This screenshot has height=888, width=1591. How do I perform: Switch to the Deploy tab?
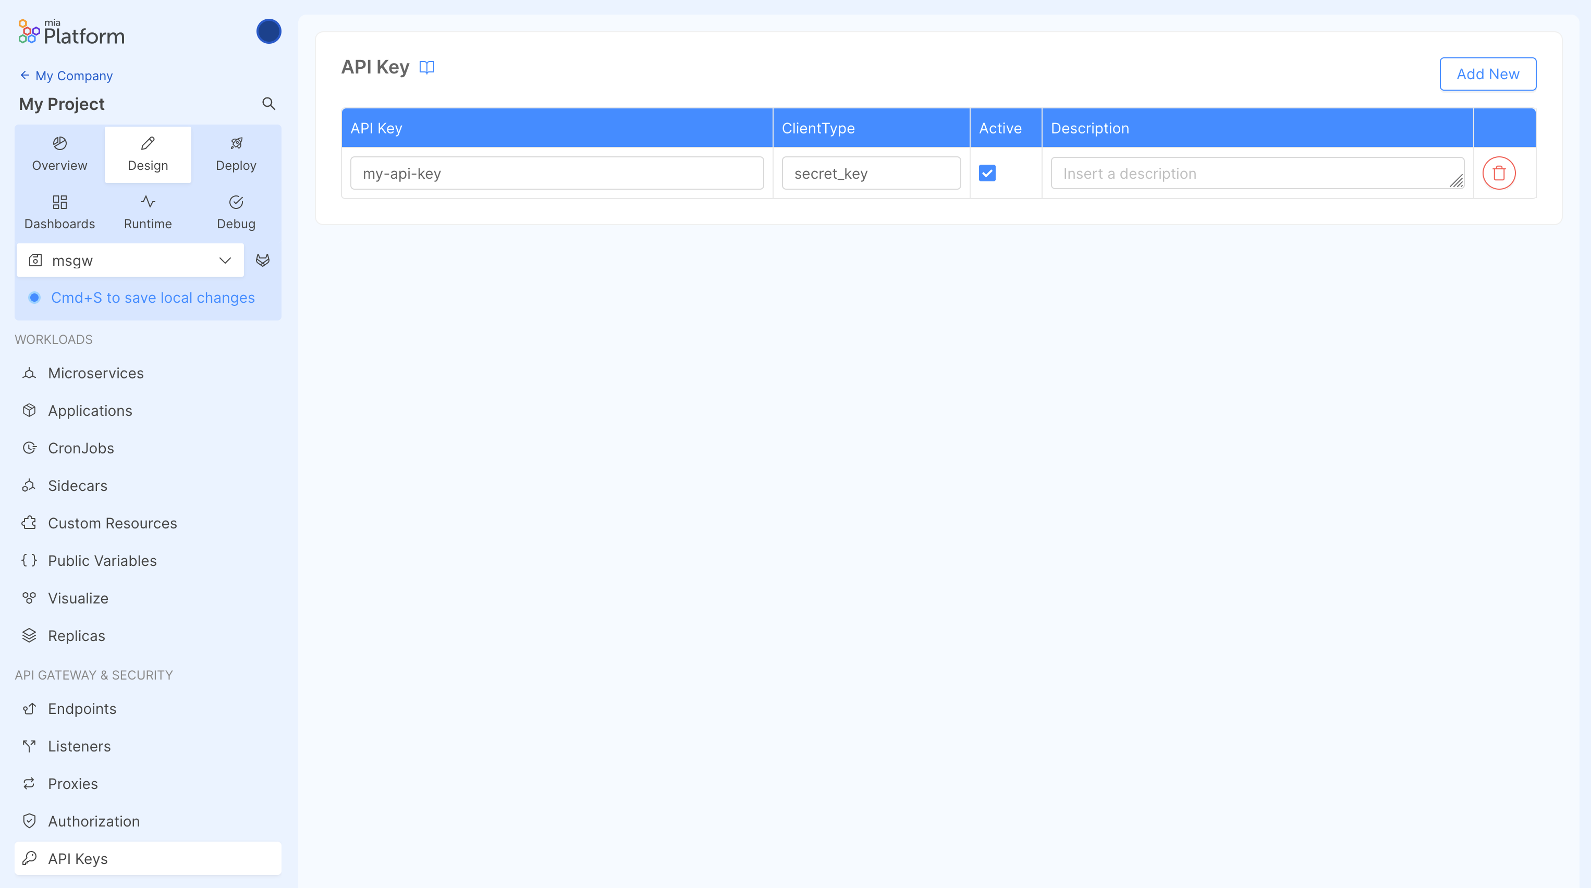pos(236,154)
